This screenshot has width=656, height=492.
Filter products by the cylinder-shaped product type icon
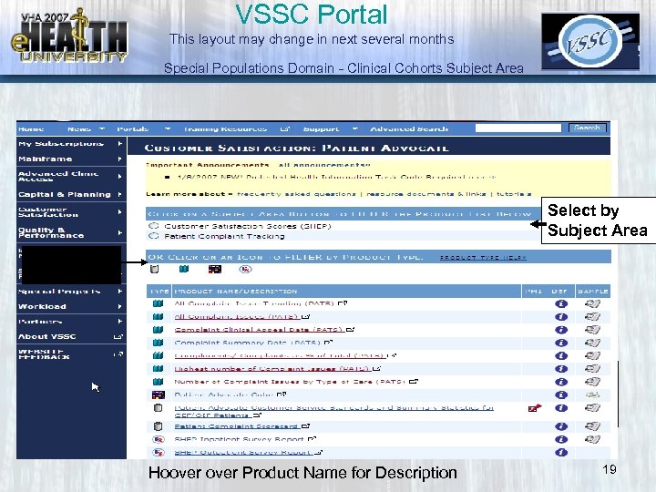tap(154, 269)
